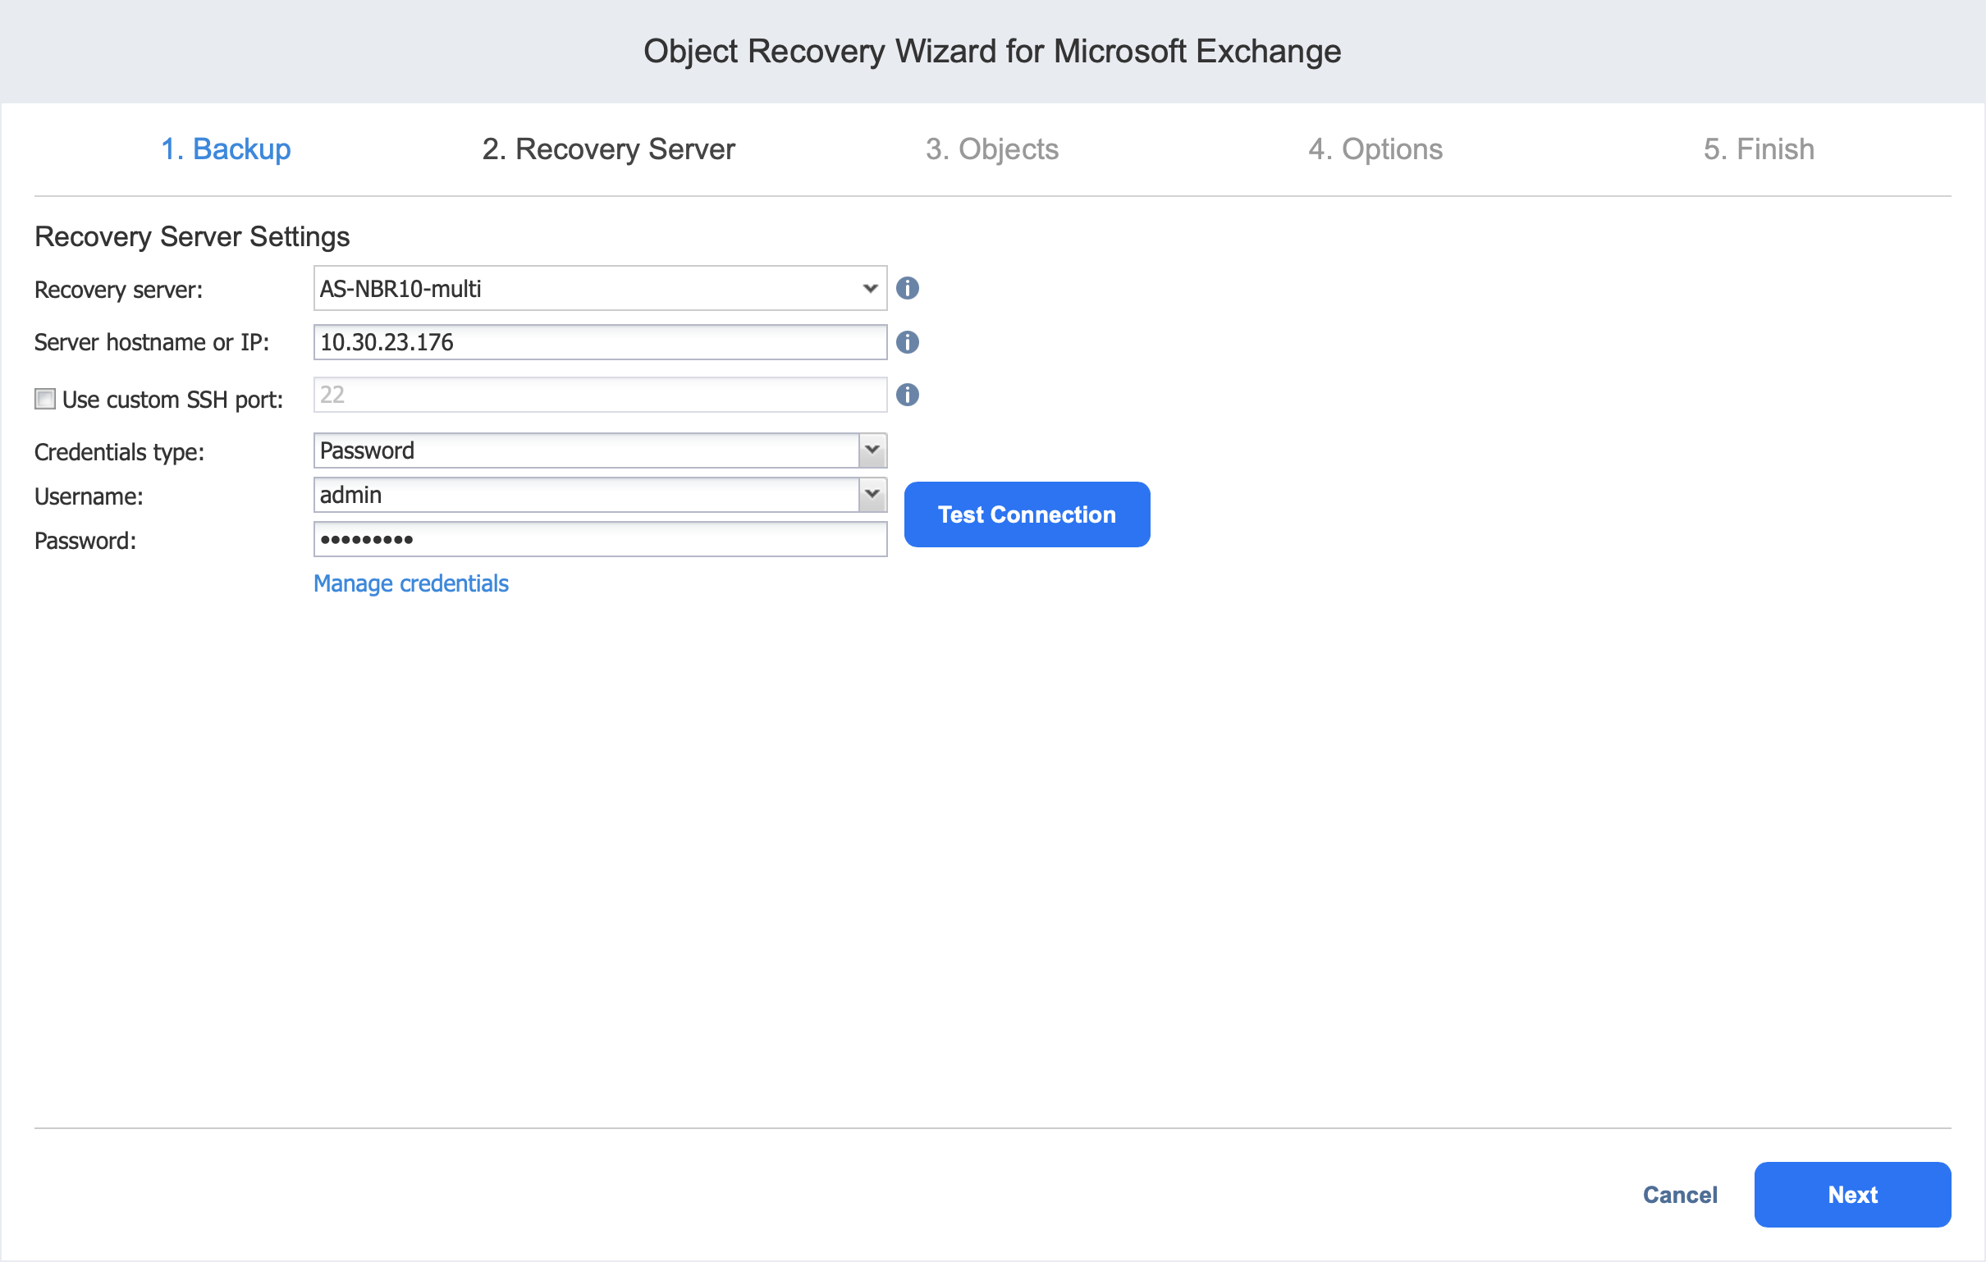Jump to the Options step tab
This screenshot has height=1262, width=1986.
tap(1375, 149)
